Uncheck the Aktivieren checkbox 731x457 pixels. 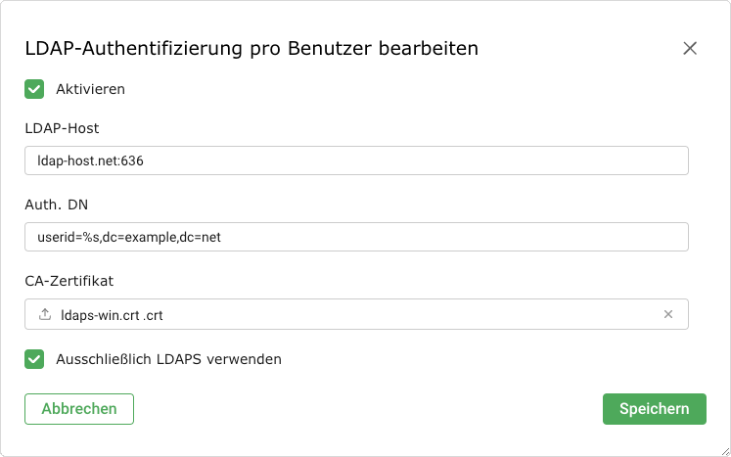pos(34,89)
